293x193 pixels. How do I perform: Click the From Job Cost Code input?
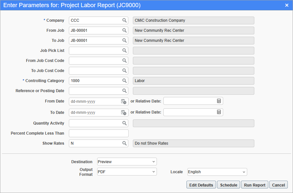coord(95,61)
